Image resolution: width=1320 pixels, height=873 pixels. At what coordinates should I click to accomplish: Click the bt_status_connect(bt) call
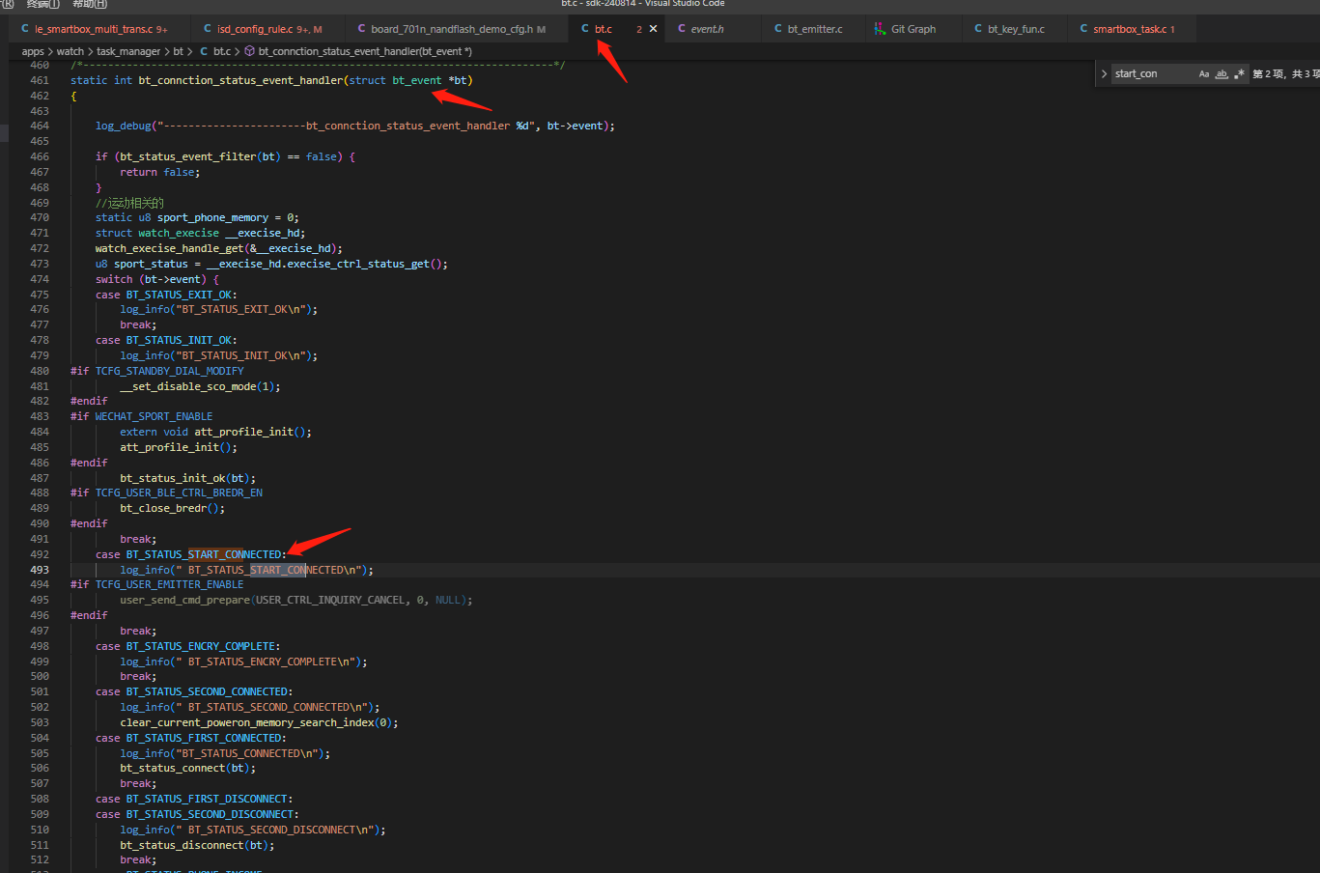pyautogui.click(x=188, y=769)
